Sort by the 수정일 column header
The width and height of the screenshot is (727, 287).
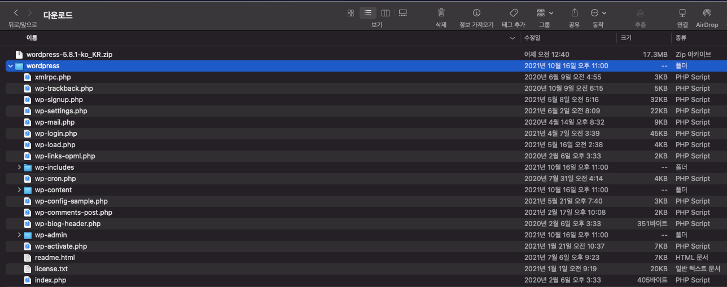coord(532,38)
